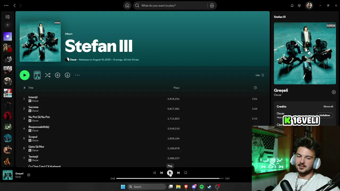340x191 pixels.
Task: Sort tracks by the duration clock icon
Action: (255, 88)
